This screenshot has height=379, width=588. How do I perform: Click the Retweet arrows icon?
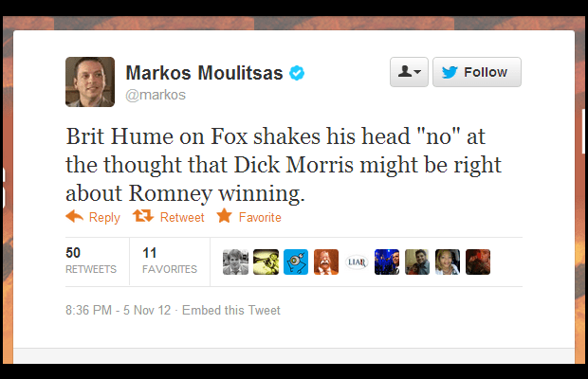143,216
